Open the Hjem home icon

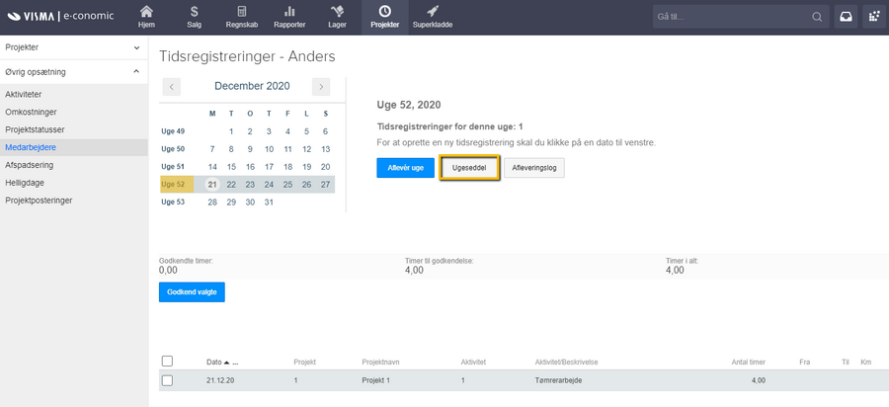point(146,12)
